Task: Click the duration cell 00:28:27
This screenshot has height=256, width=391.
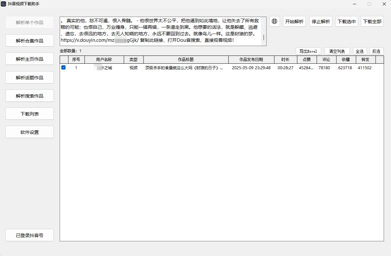Action: [285, 68]
